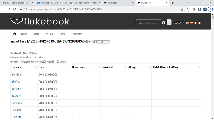Share this page via the share icon

[182, 9]
